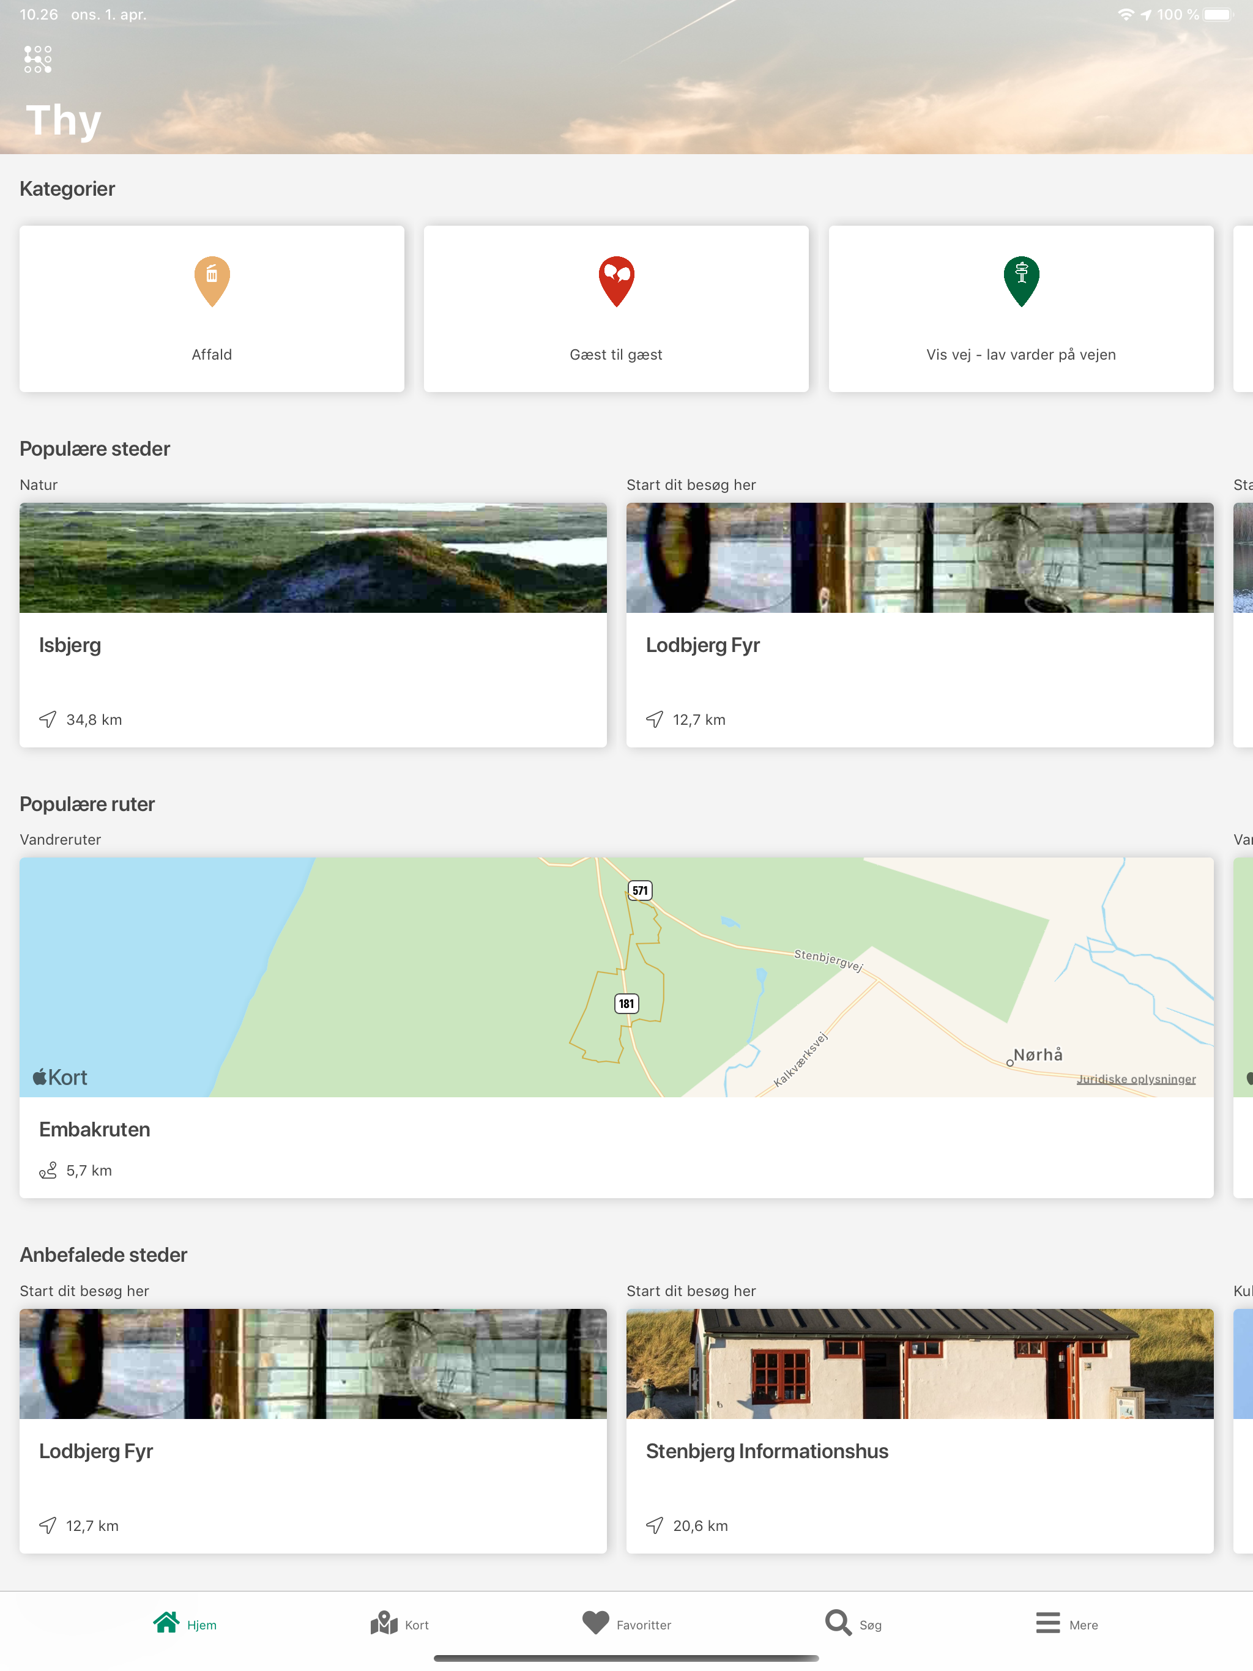
Task: Switch to the Favoritter tab label
Action: coord(644,1625)
